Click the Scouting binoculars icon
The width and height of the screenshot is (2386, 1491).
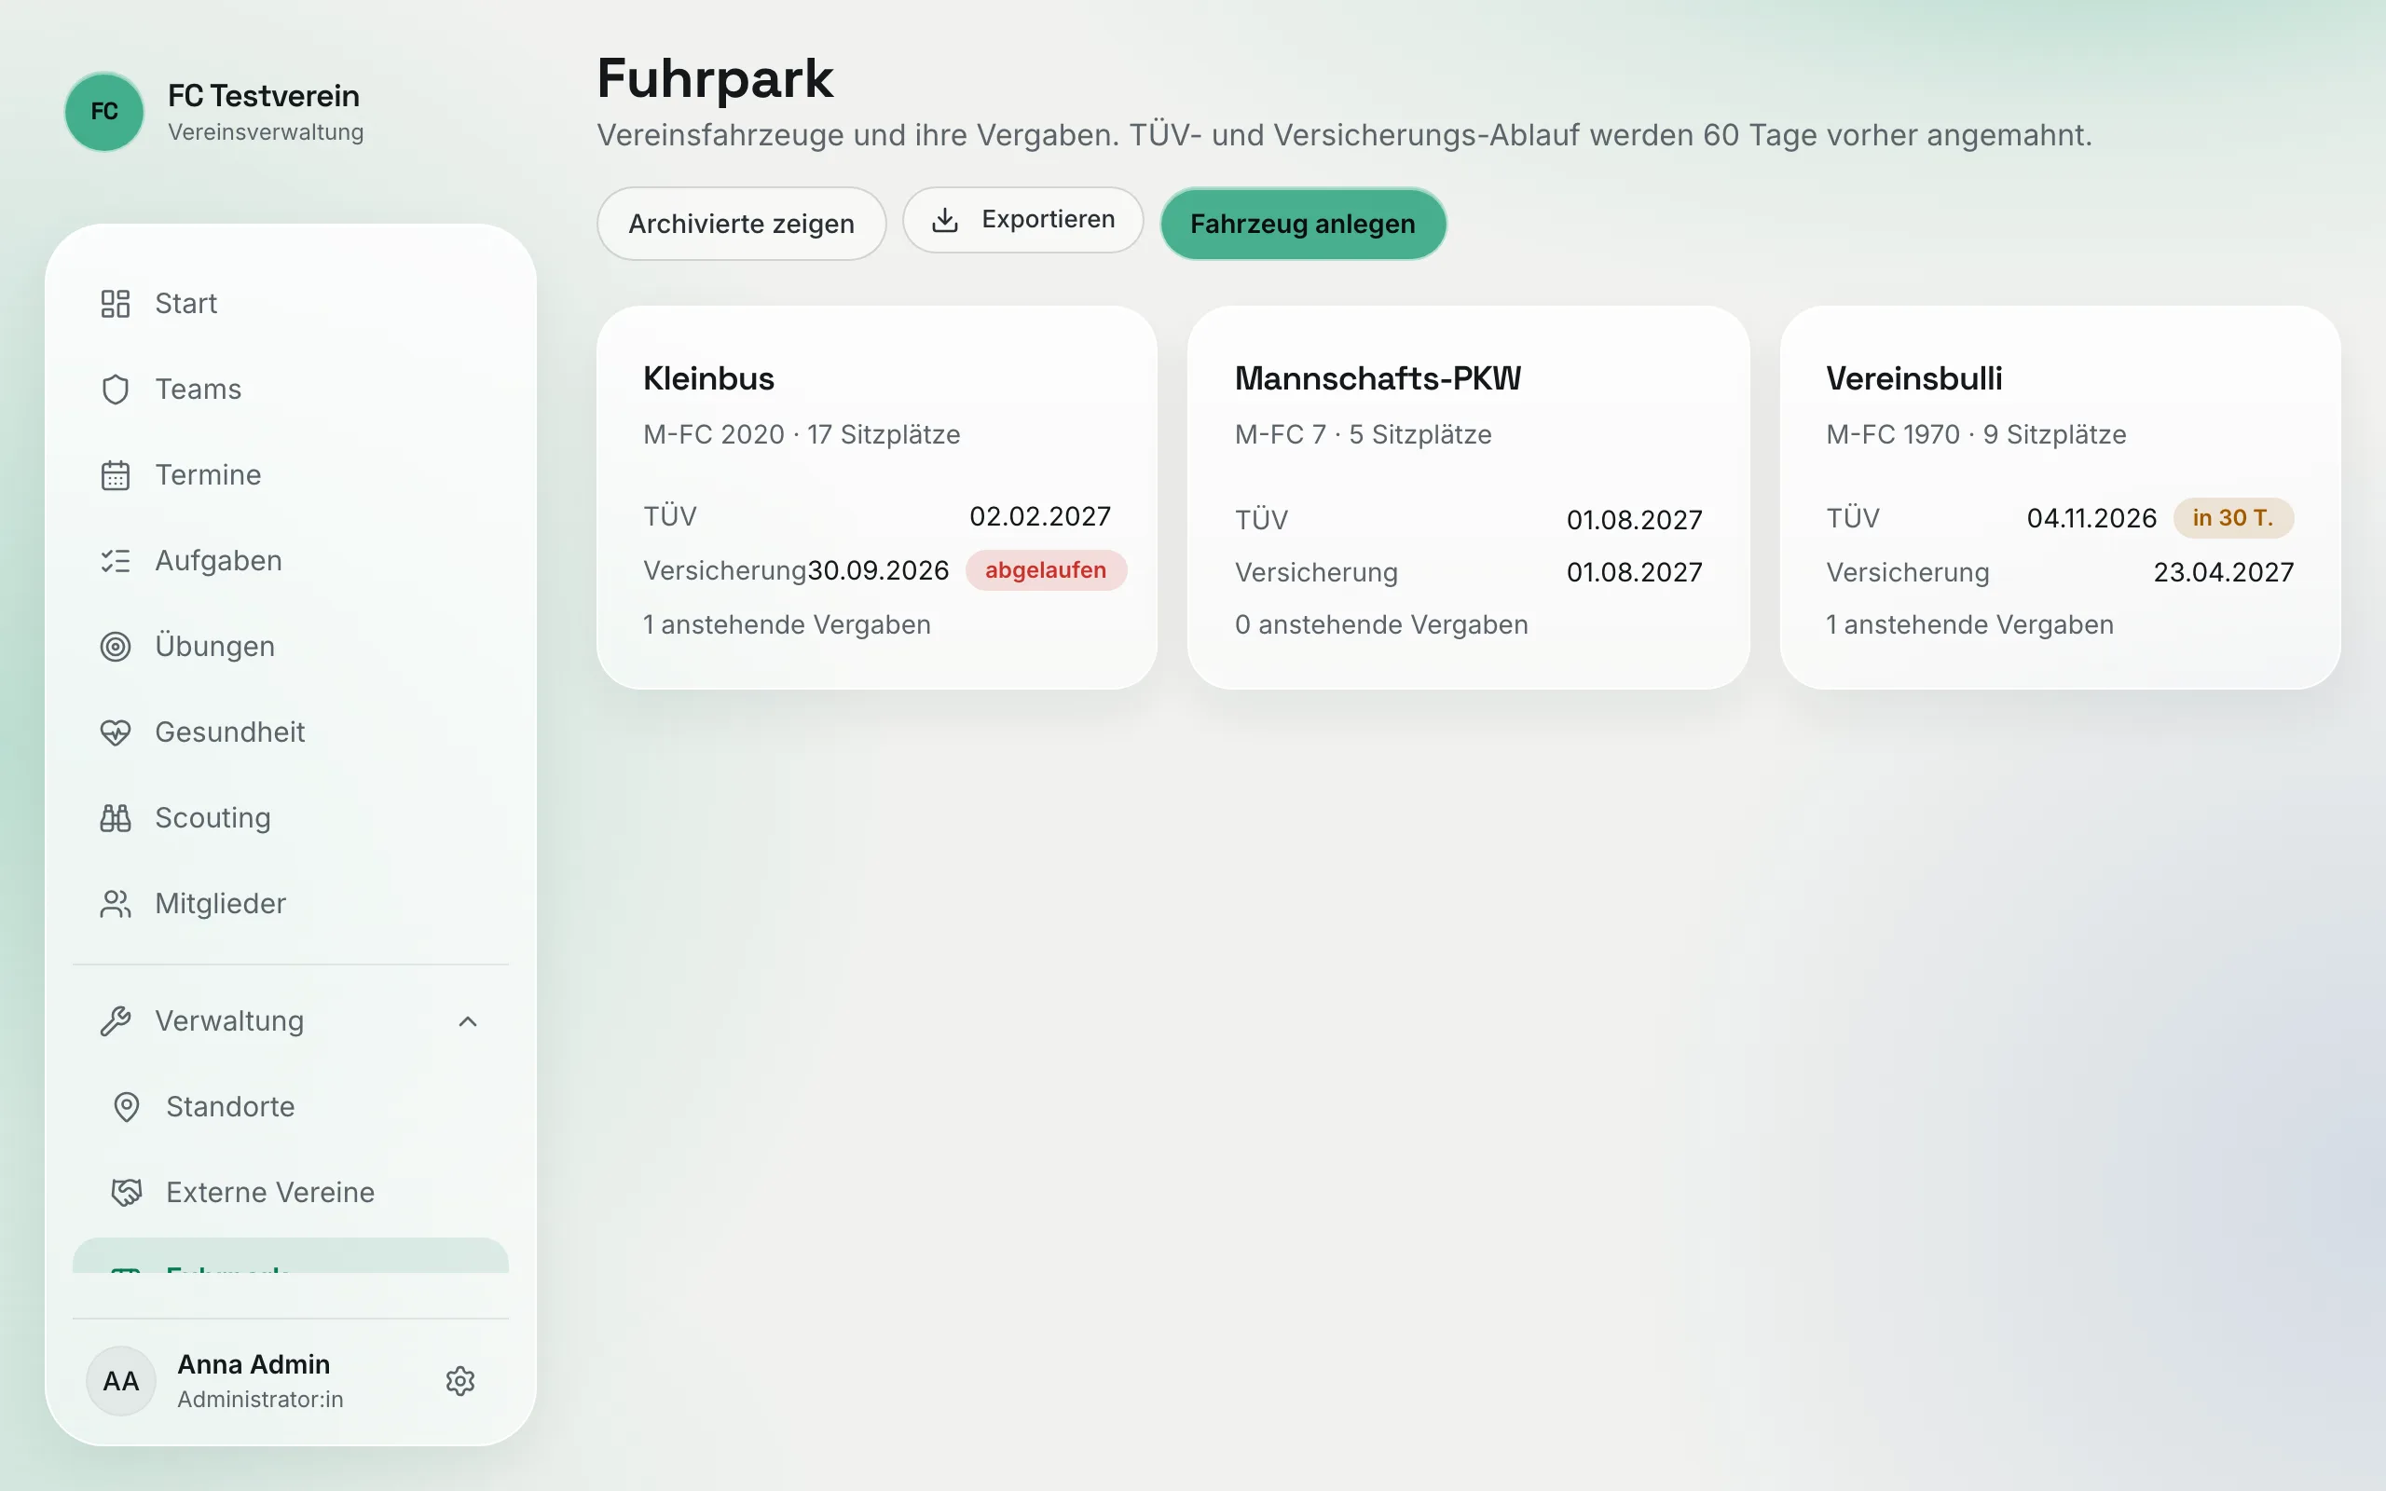(x=116, y=818)
